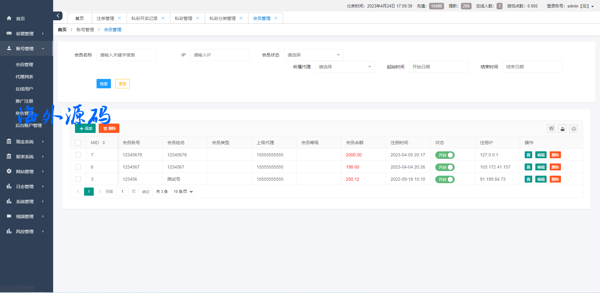This screenshot has width=600, height=293.
Task: Click the home icon in sidebar
Action: point(9,18)
